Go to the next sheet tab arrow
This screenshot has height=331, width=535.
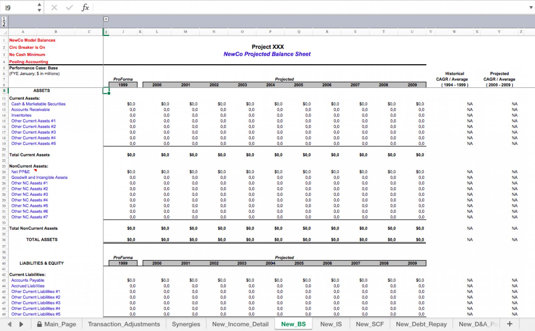point(21,324)
